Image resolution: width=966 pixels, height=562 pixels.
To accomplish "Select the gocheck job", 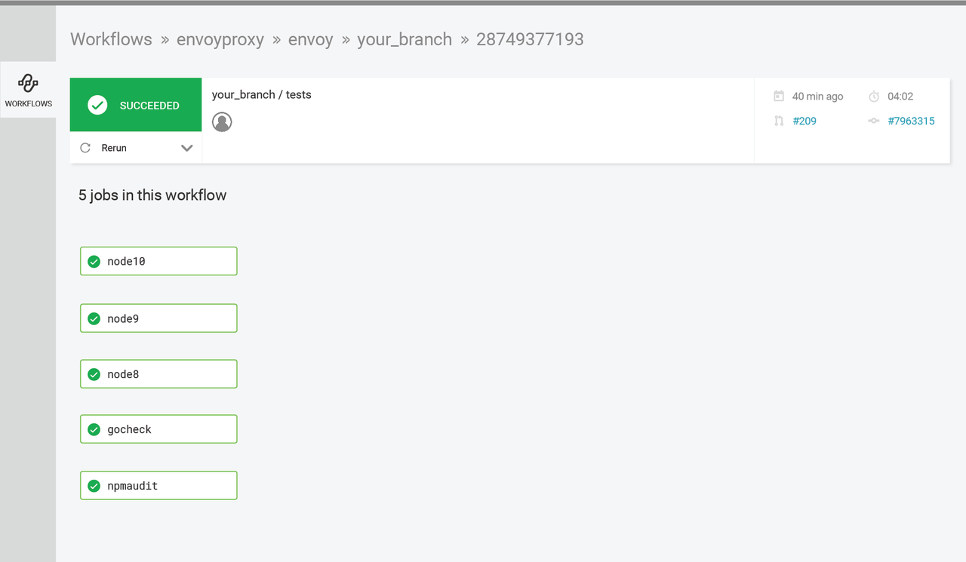I will pyautogui.click(x=158, y=429).
